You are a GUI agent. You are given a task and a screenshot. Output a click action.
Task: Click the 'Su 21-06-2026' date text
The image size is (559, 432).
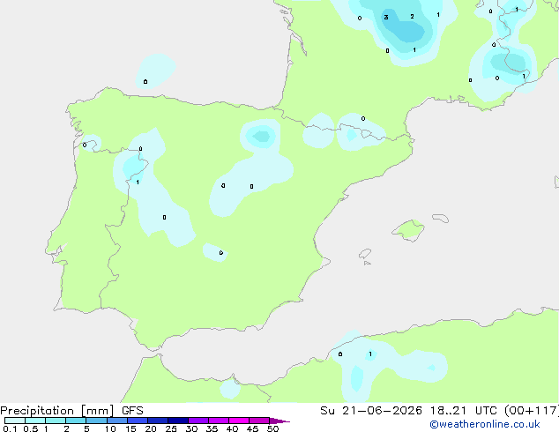pyautogui.click(x=371, y=411)
